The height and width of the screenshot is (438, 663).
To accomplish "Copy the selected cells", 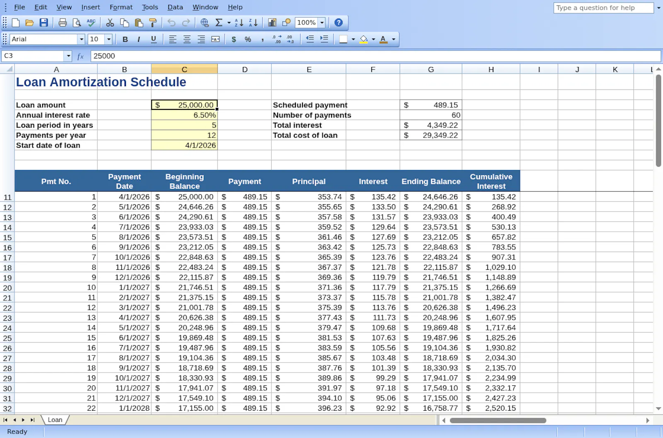I will coord(124,23).
